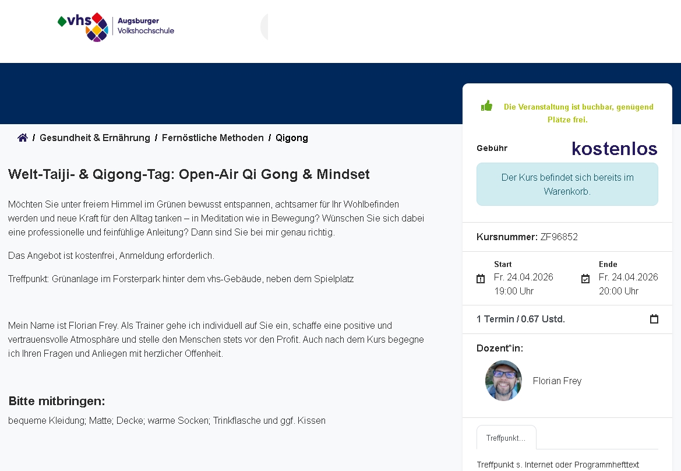Image resolution: width=681 pixels, height=471 pixels.
Task: Click the Warenkorb notice box
Action: point(567,184)
